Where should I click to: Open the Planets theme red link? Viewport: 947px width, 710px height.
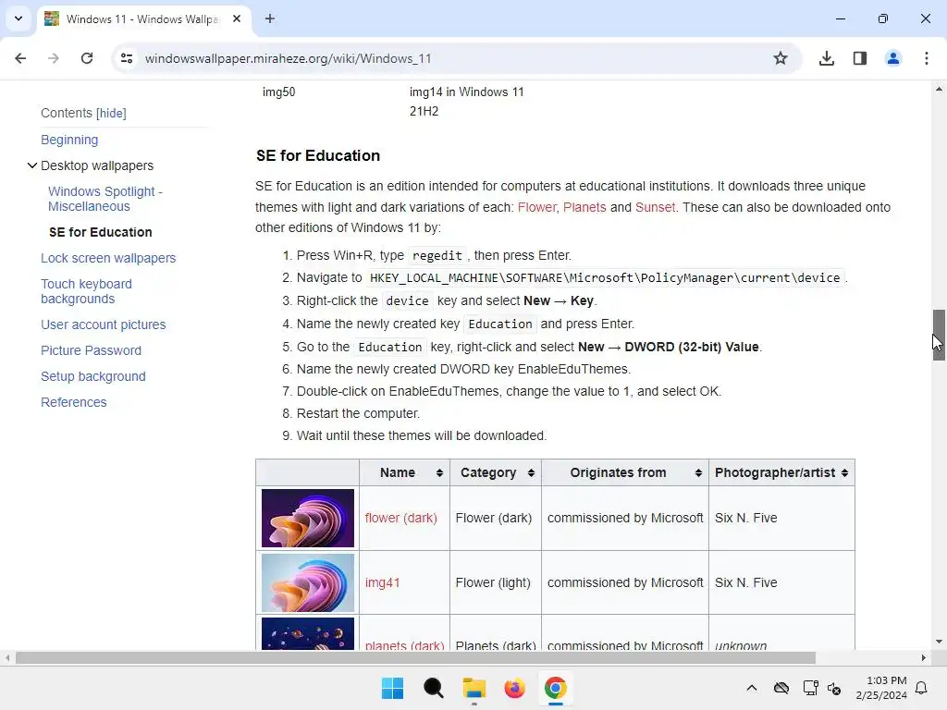[584, 207]
